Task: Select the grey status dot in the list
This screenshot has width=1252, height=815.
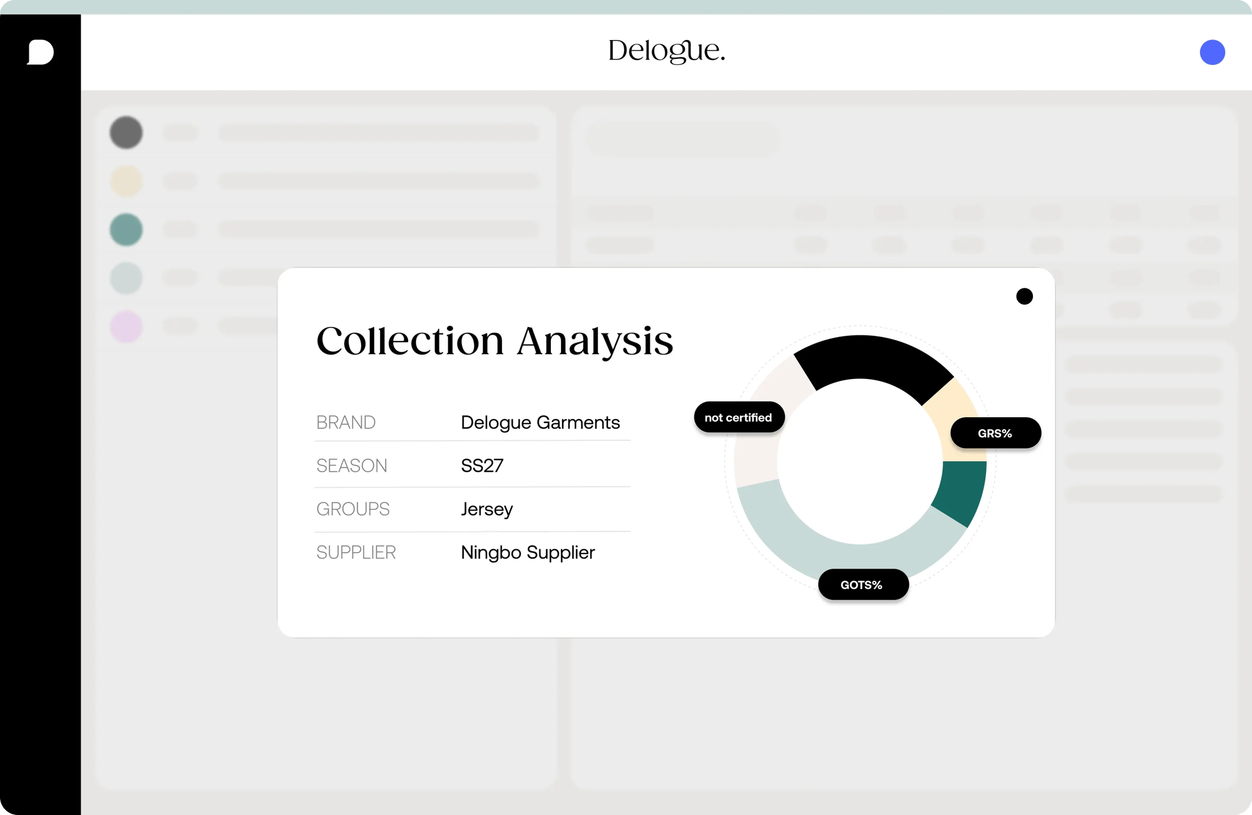Action: [126, 133]
